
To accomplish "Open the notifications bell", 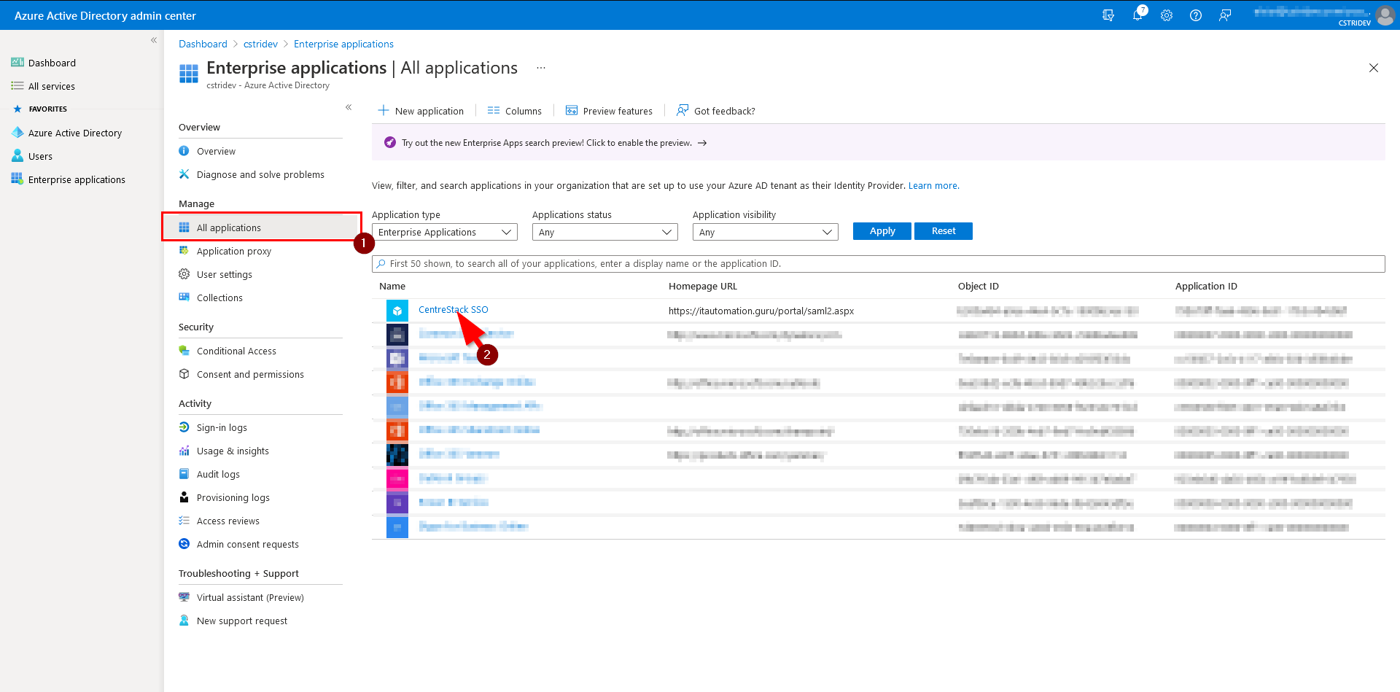I will pos(1137,15).
